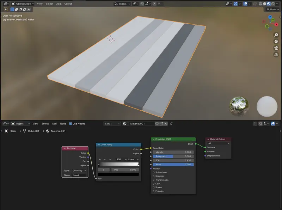
Task: Remove color stop with the minus icon
Action: pos(105,159)
